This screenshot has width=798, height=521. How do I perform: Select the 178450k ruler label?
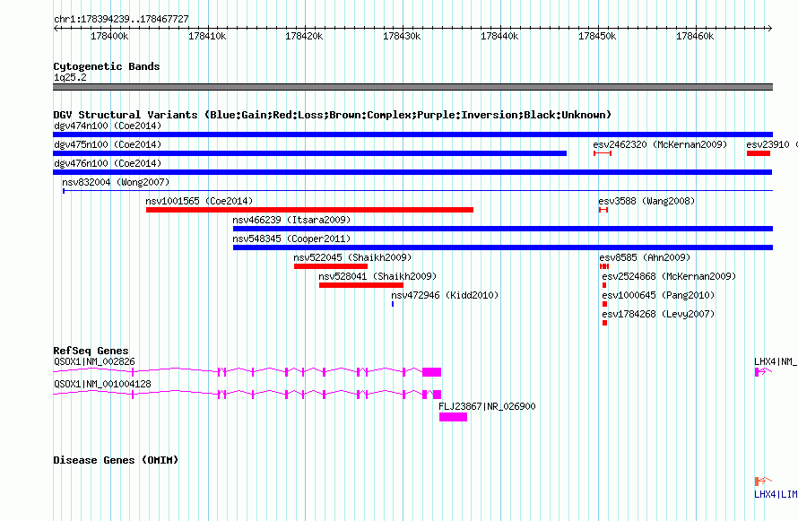tap(597, 36)
